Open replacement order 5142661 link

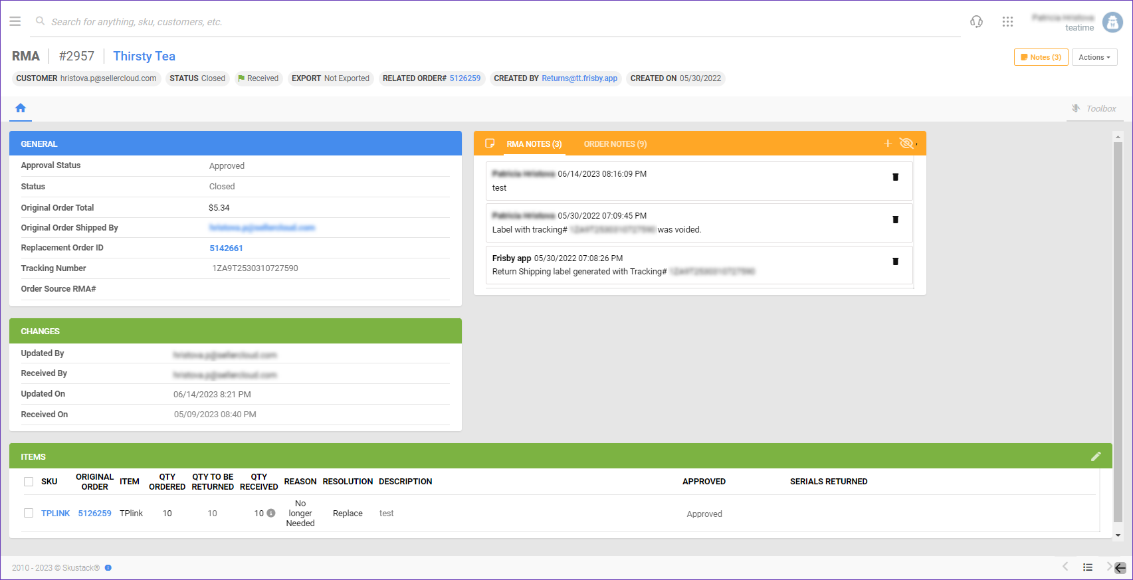pos(226,248)
